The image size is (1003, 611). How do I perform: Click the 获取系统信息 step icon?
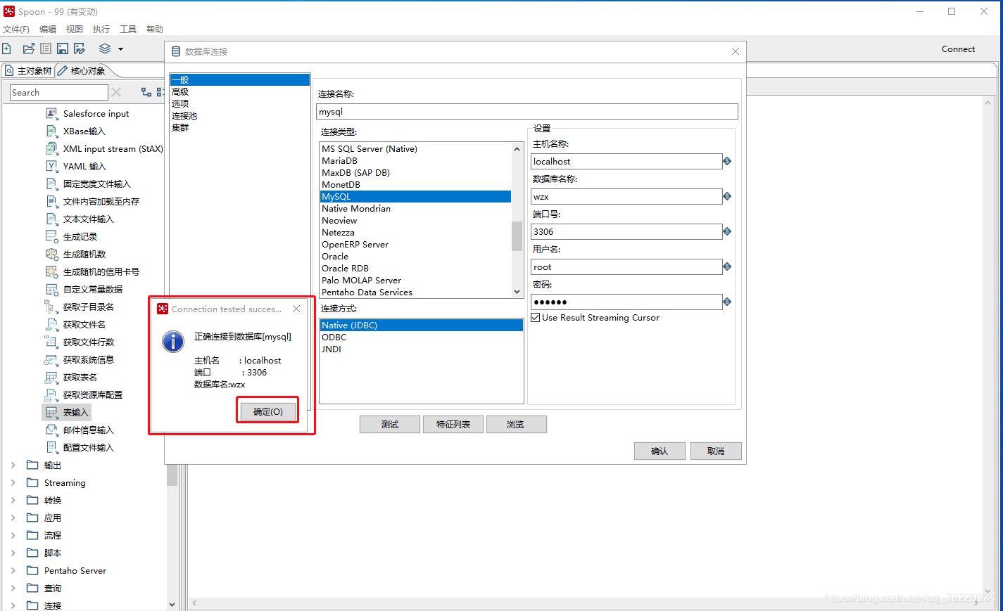click(51, 359)
